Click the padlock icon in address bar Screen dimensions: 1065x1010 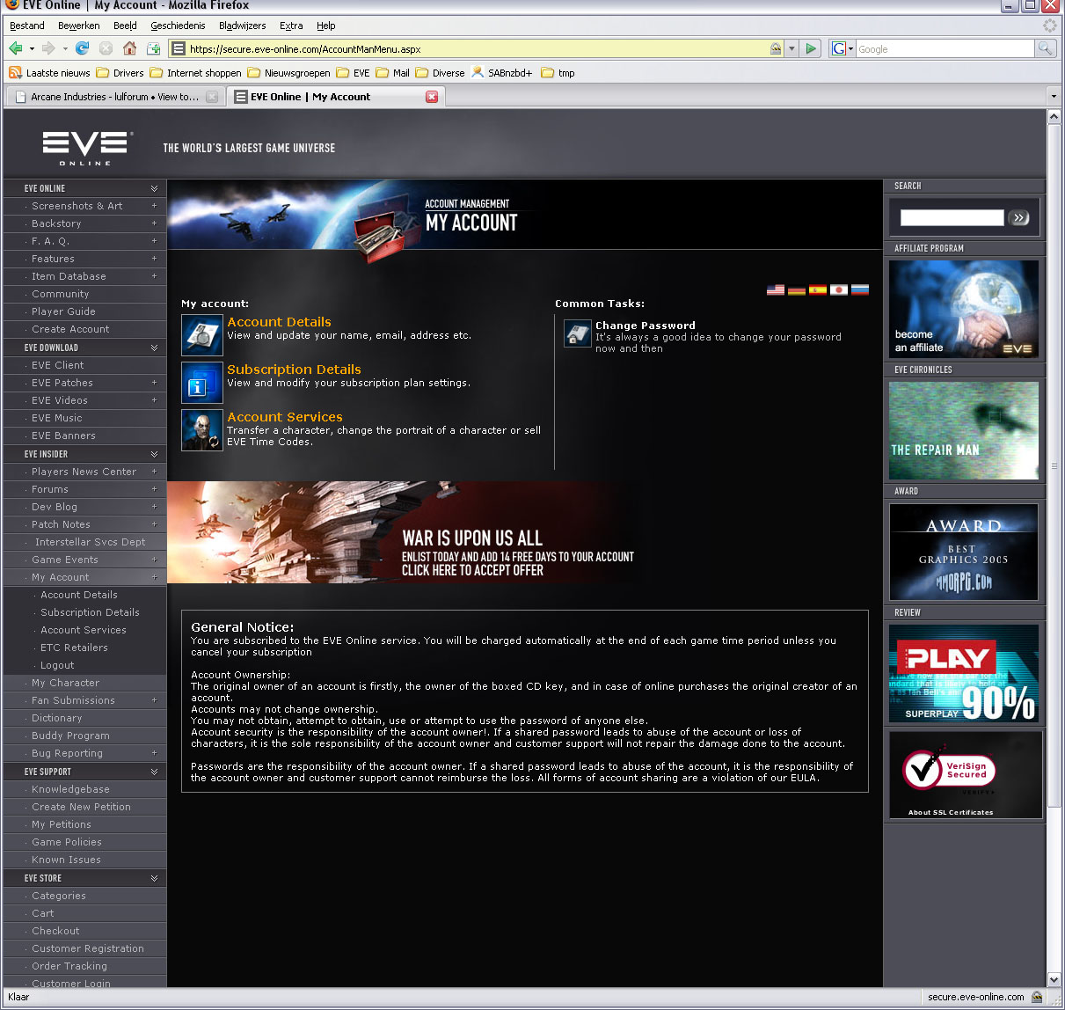(x=776, y=48)
